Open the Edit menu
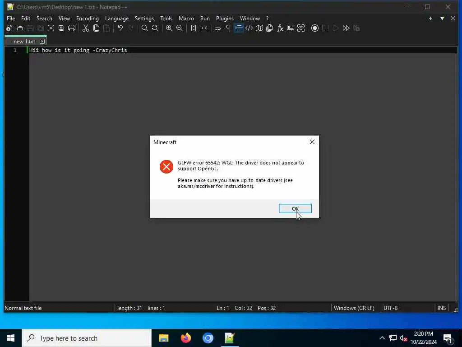462x347 pixels. click(x=26, y=18)
